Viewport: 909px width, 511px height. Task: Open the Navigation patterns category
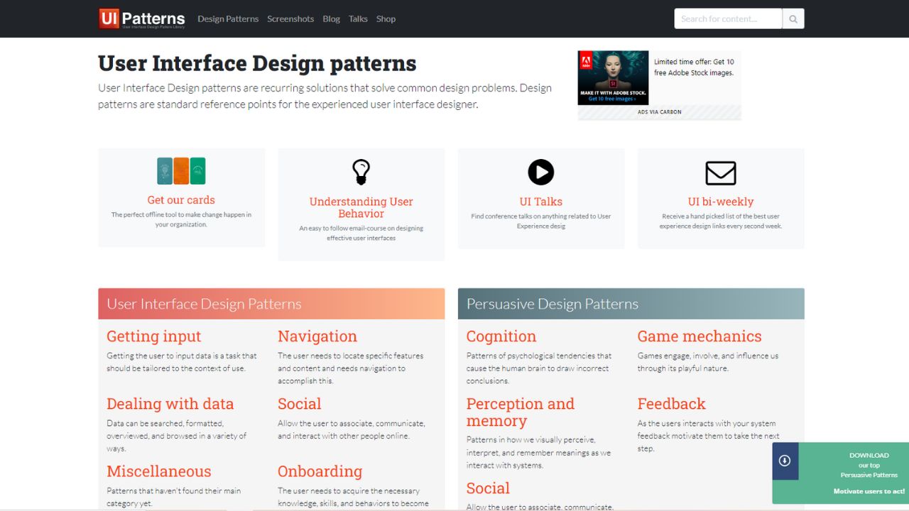pyautogui.click(x=317, y=336)
